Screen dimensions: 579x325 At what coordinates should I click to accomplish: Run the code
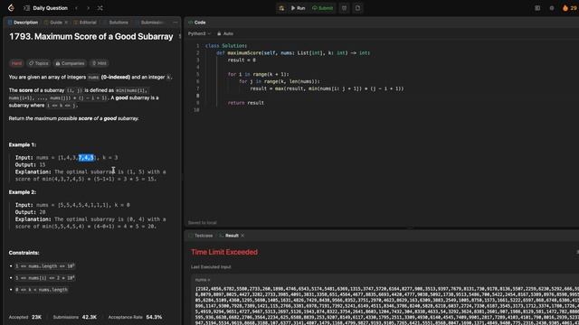click(x=298, y=8)
